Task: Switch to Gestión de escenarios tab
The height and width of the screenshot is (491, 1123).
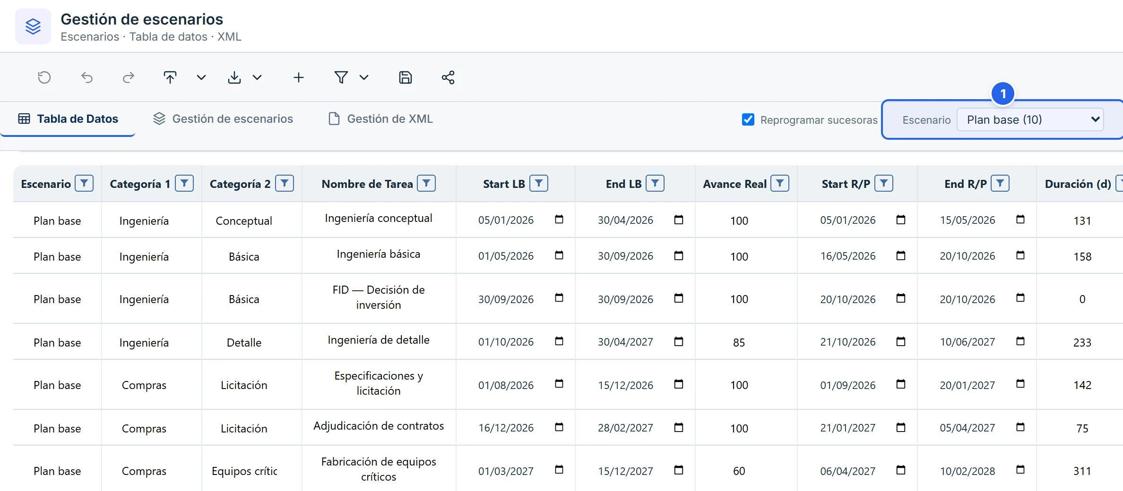Action: pos(223,119)
